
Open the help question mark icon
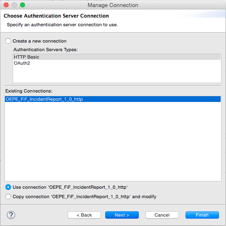coord(11,215)
